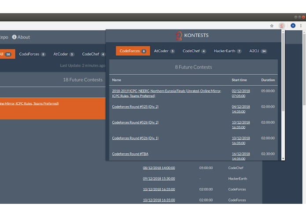The width and height of the screenshot is (306, 217).
Task: Click the Duration column header
Action: pyautogui.click(x=268, y=80)
